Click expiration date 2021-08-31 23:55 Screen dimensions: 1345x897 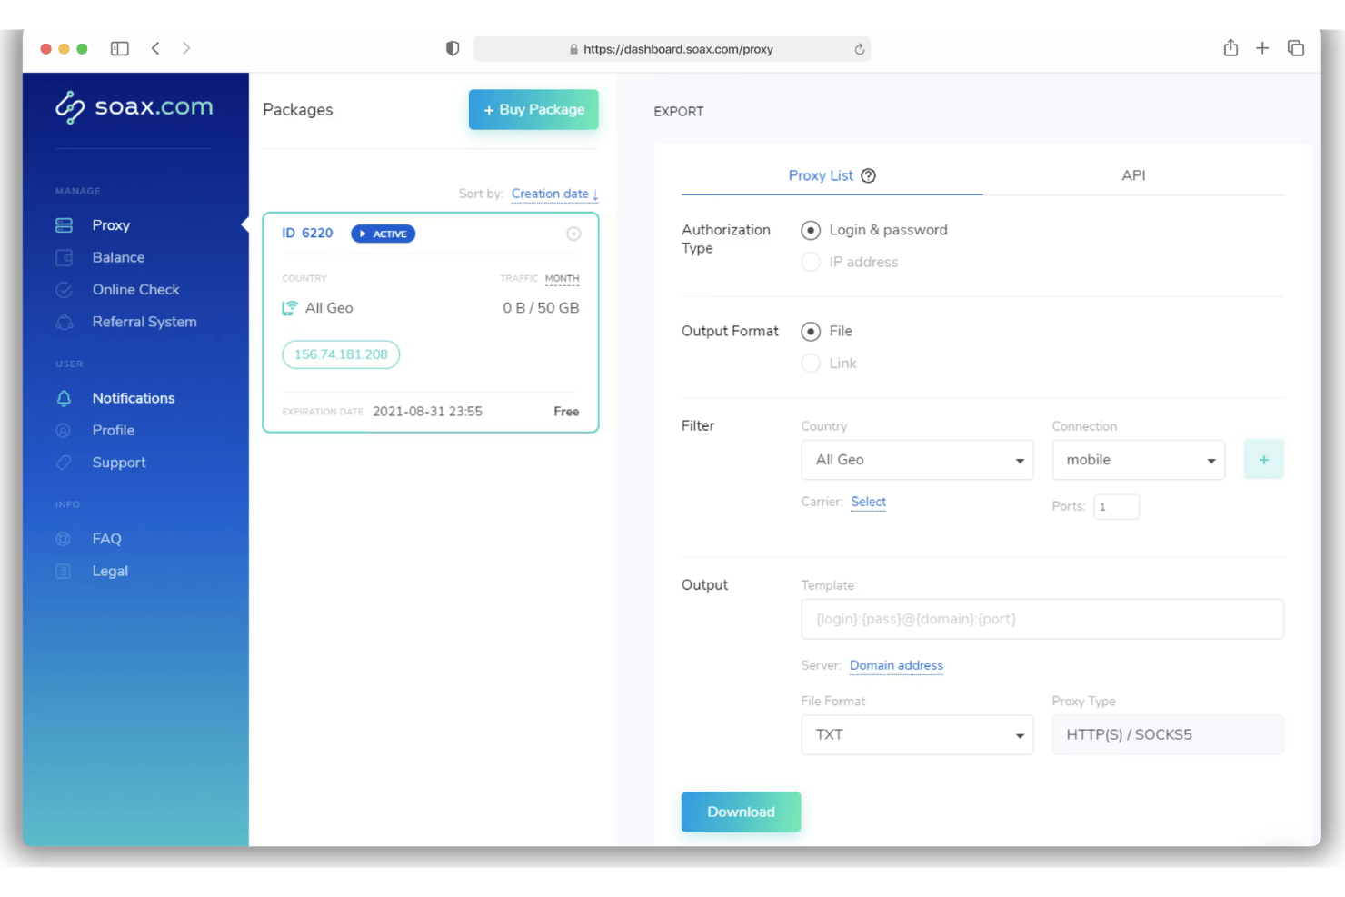pyautogui.click(x=427, y=412)
